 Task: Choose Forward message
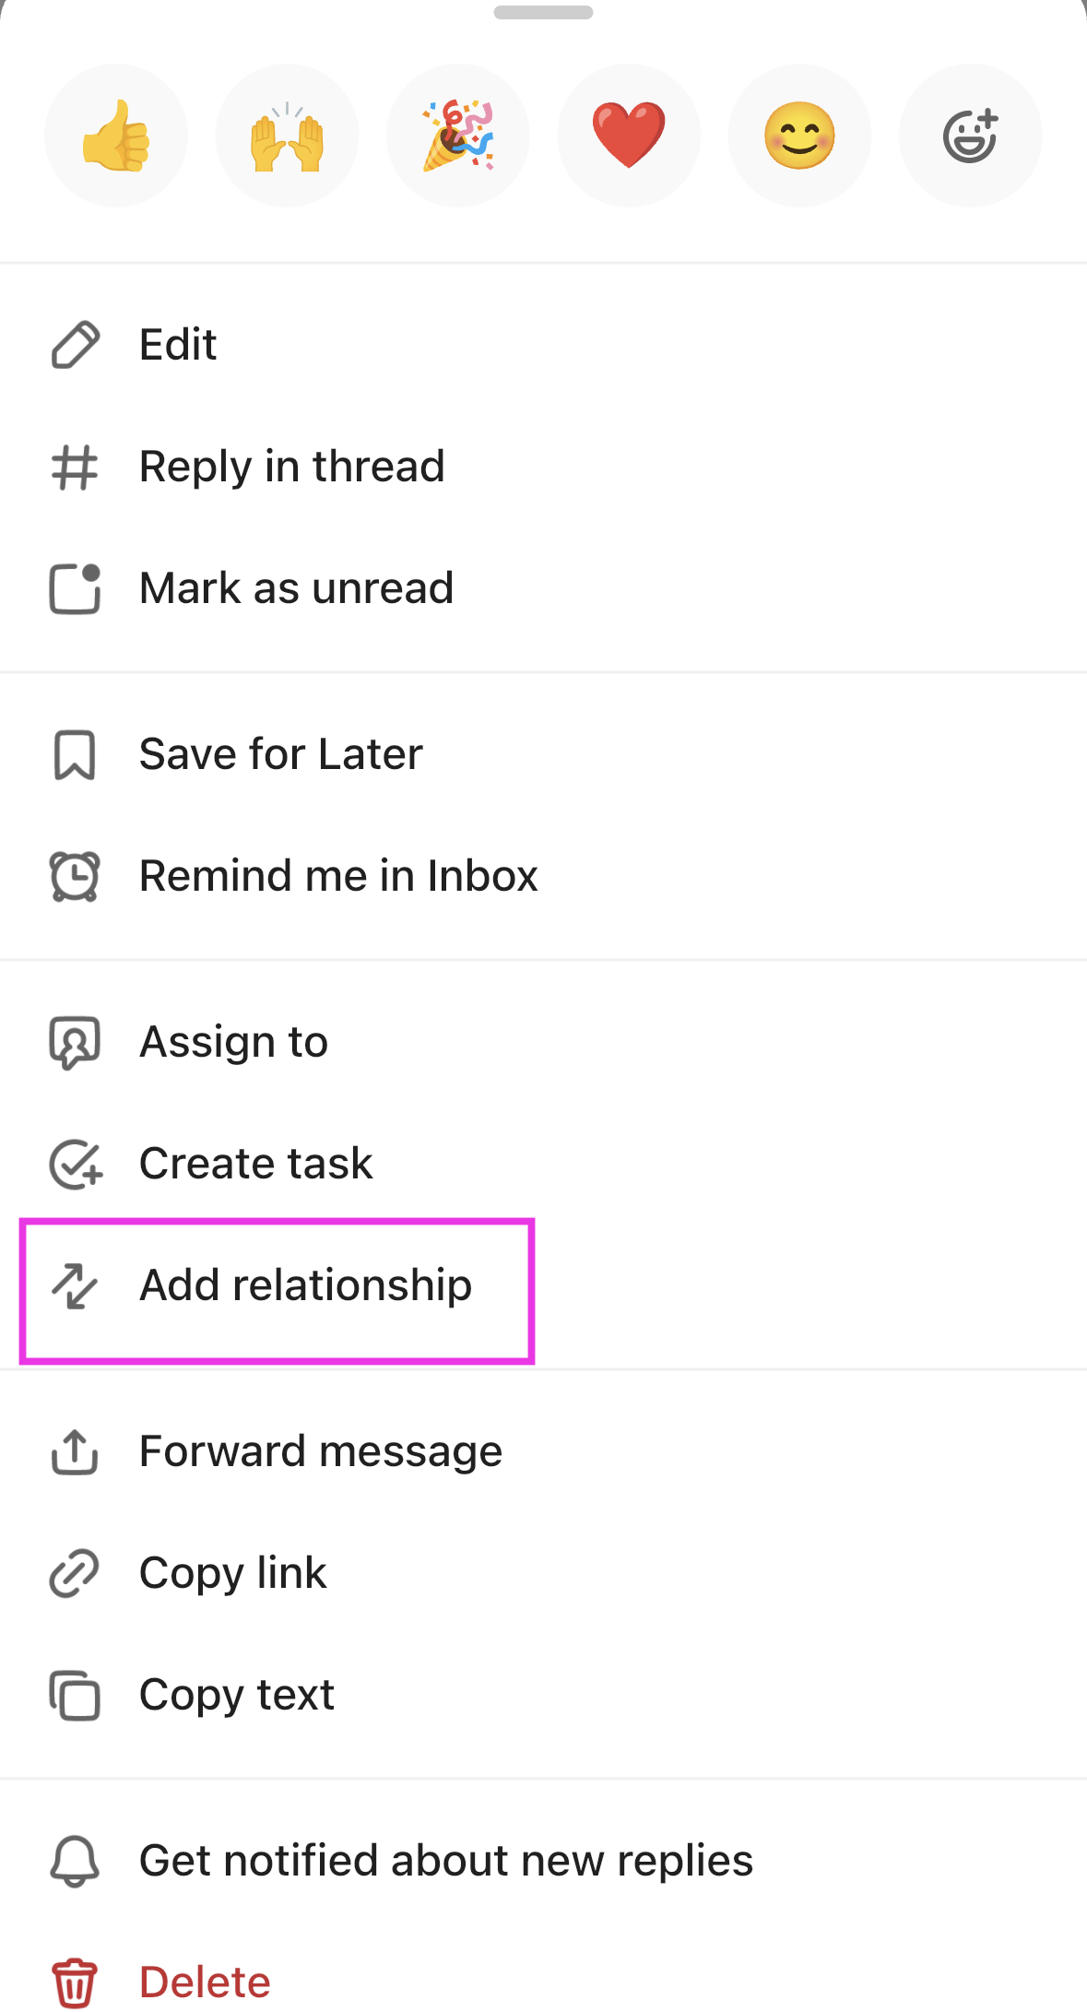click(x=320, y=1450)
